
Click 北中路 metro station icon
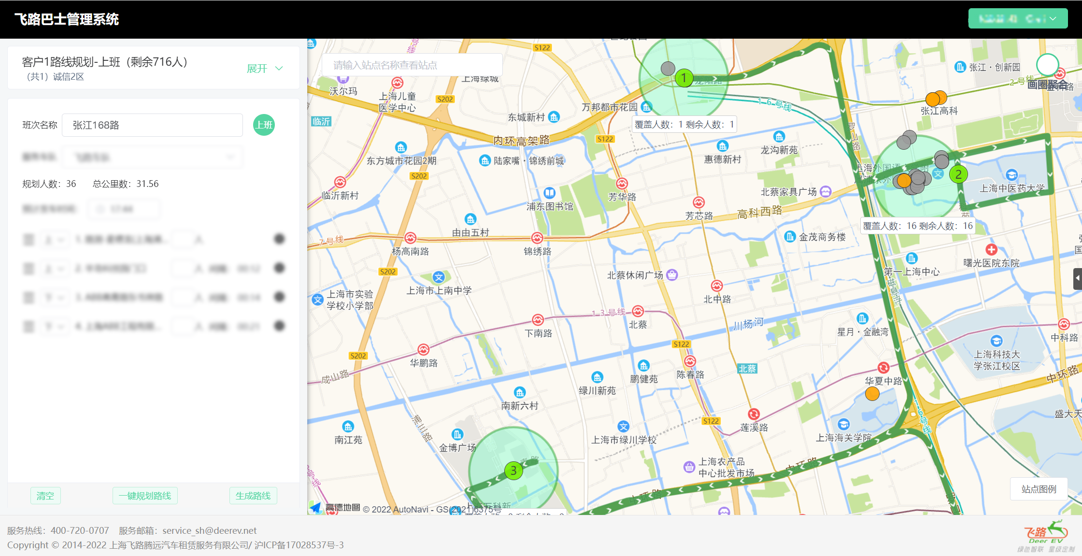click(717, 285)
